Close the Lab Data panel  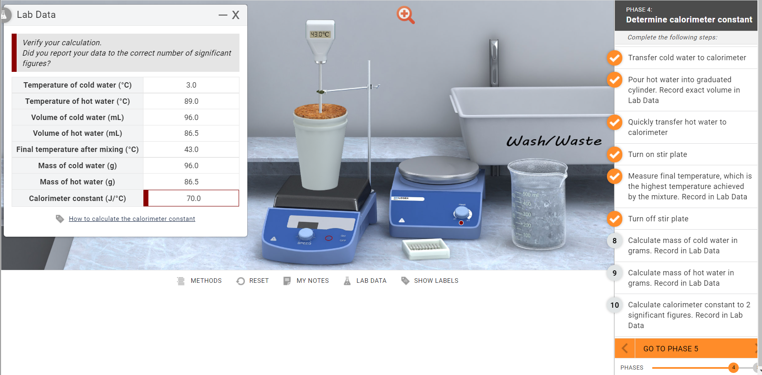[236, 15]
